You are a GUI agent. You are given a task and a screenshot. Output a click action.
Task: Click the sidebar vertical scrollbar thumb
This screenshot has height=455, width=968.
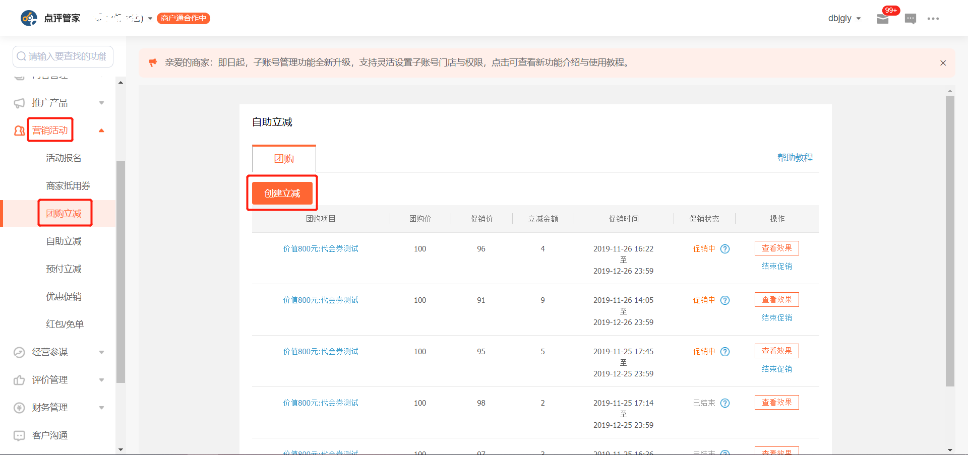click(120, 272)
